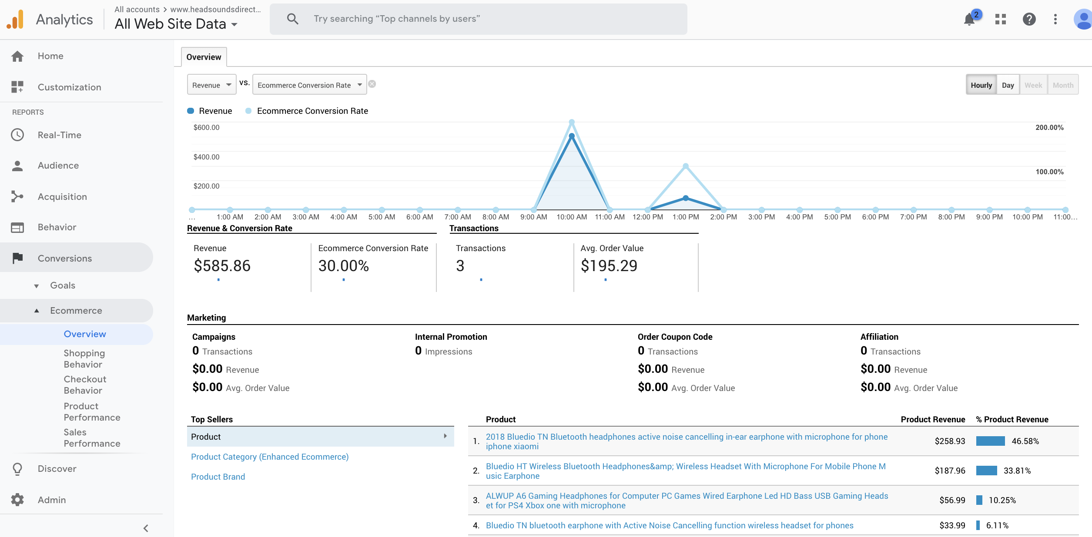The height and width of the screenshot is (537, 1092).
Task: Open the 2018 Bluedio TN Bluetooth headphones link
Action: [x=687, y=441]
